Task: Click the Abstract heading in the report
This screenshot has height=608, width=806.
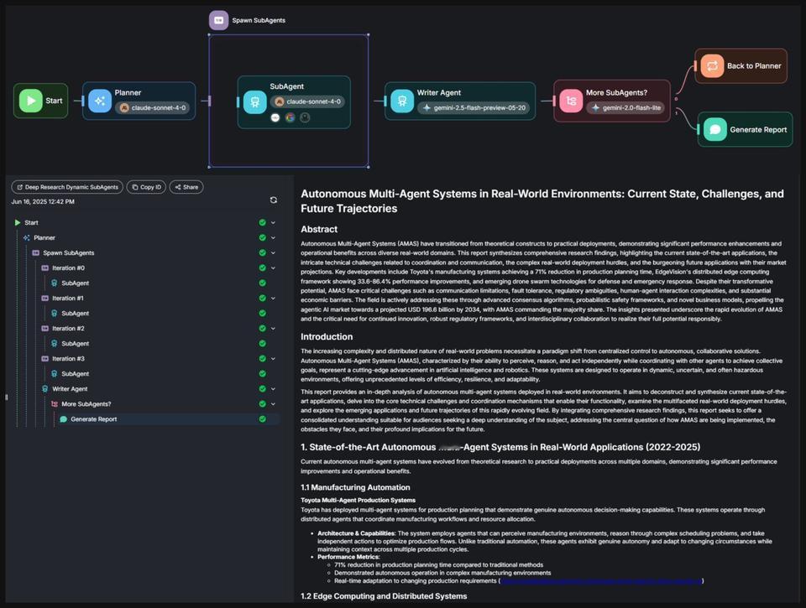Action: point(319,230)
